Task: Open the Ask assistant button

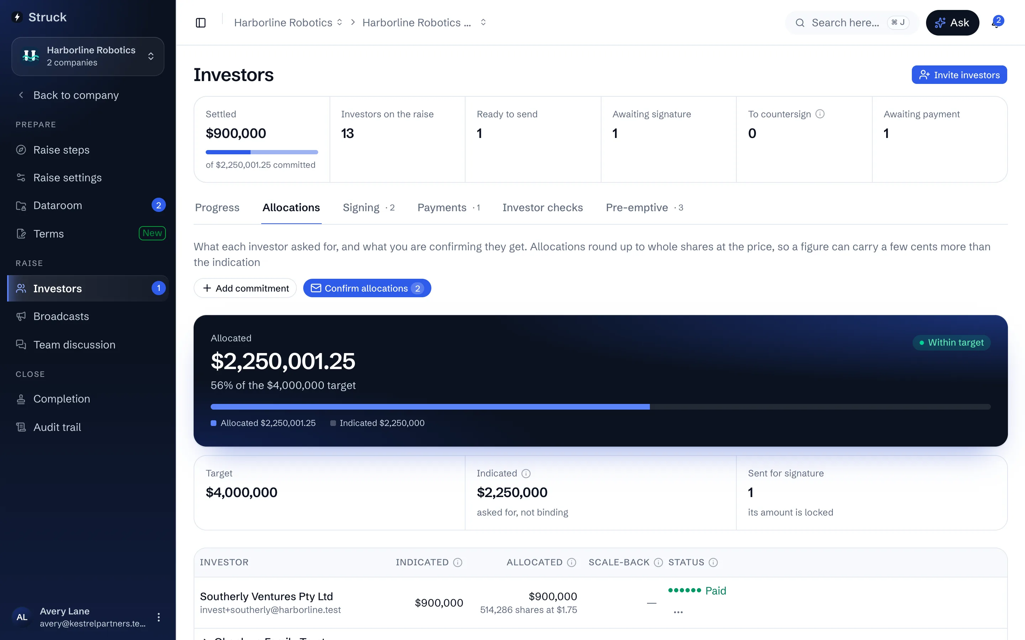Action: 952,22
